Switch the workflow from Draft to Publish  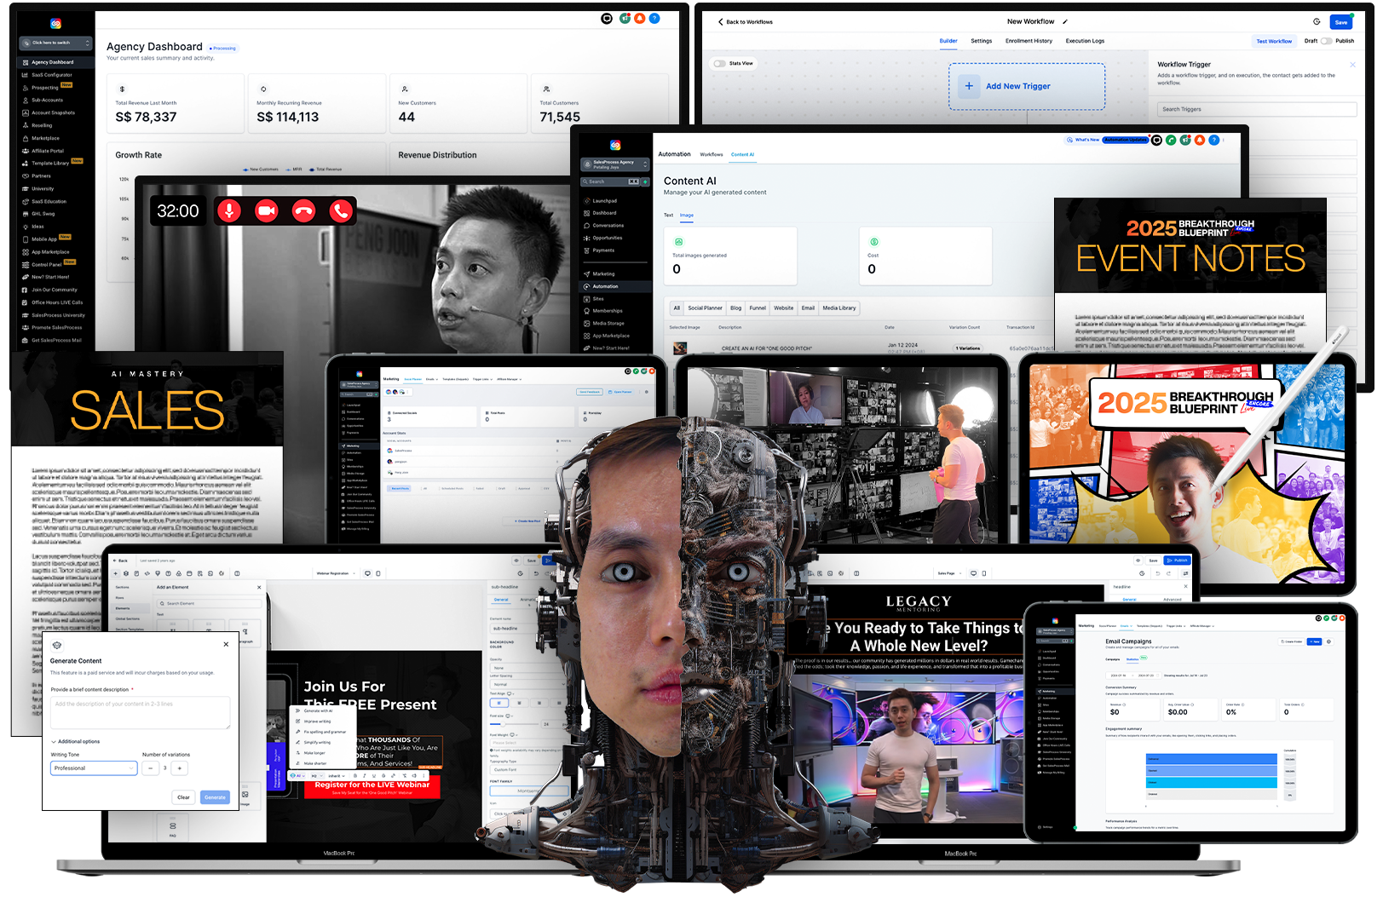pyautogui.click(x=1326, y=41)
